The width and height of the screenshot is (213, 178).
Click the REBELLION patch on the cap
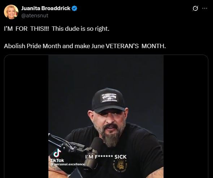[109, 98]
